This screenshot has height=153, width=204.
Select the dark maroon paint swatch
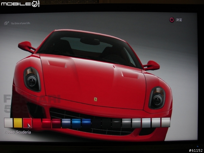[56, 123]
